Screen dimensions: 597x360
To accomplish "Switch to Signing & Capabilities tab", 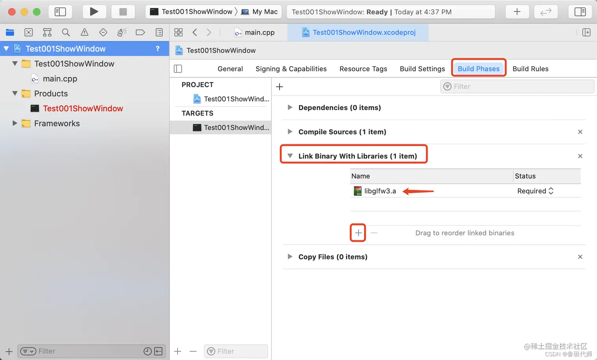I will tap(291, 69).
